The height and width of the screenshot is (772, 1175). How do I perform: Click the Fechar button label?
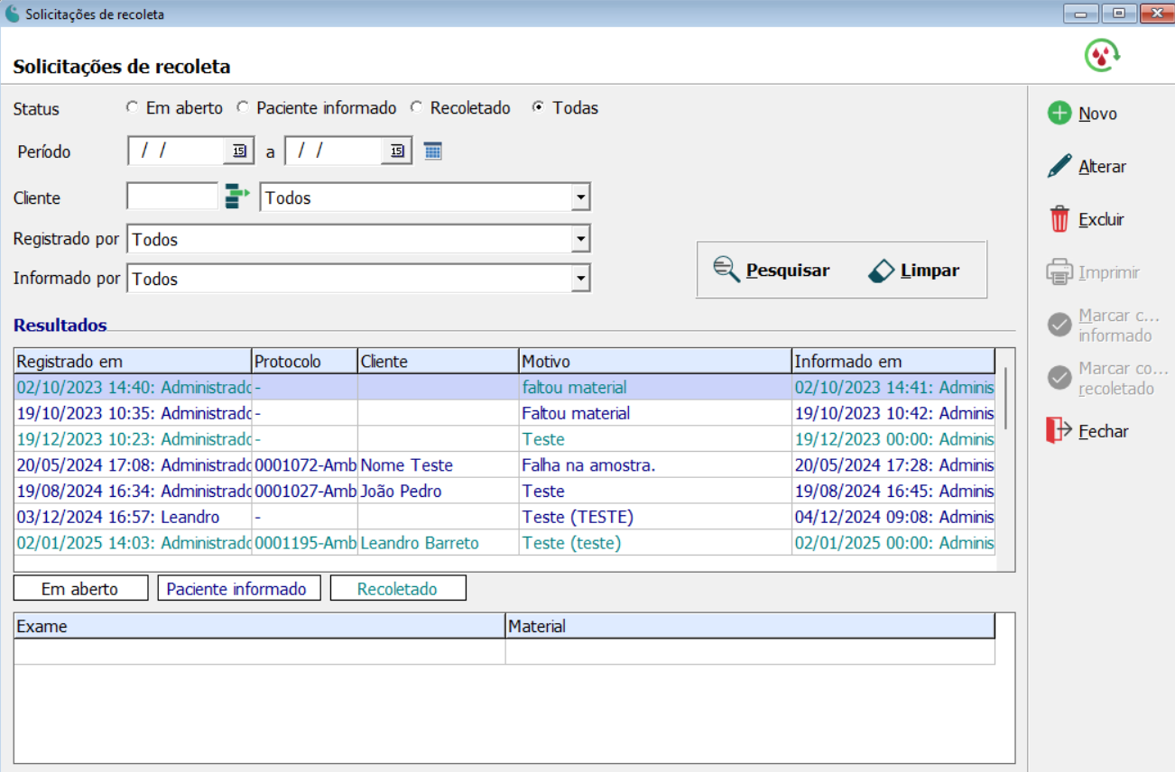(1104, 431)
